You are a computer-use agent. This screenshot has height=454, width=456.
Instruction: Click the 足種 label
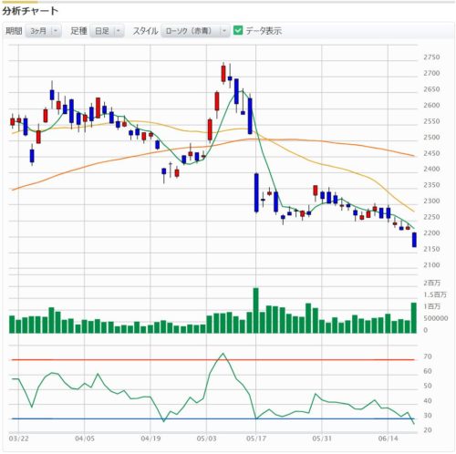pyautogui.click(x=78, y=31)
